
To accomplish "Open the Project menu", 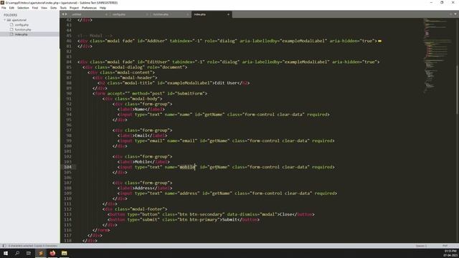I will click(x=74, y=8).
